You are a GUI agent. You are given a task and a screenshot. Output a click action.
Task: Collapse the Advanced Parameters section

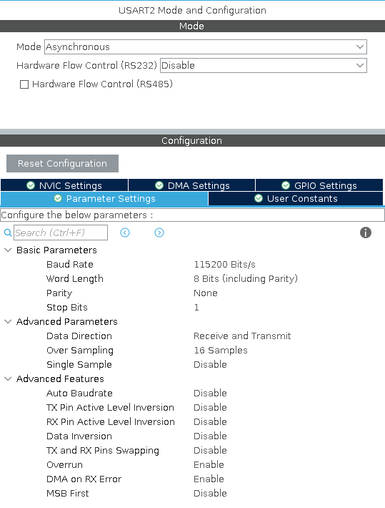click(x=8, y=322)
